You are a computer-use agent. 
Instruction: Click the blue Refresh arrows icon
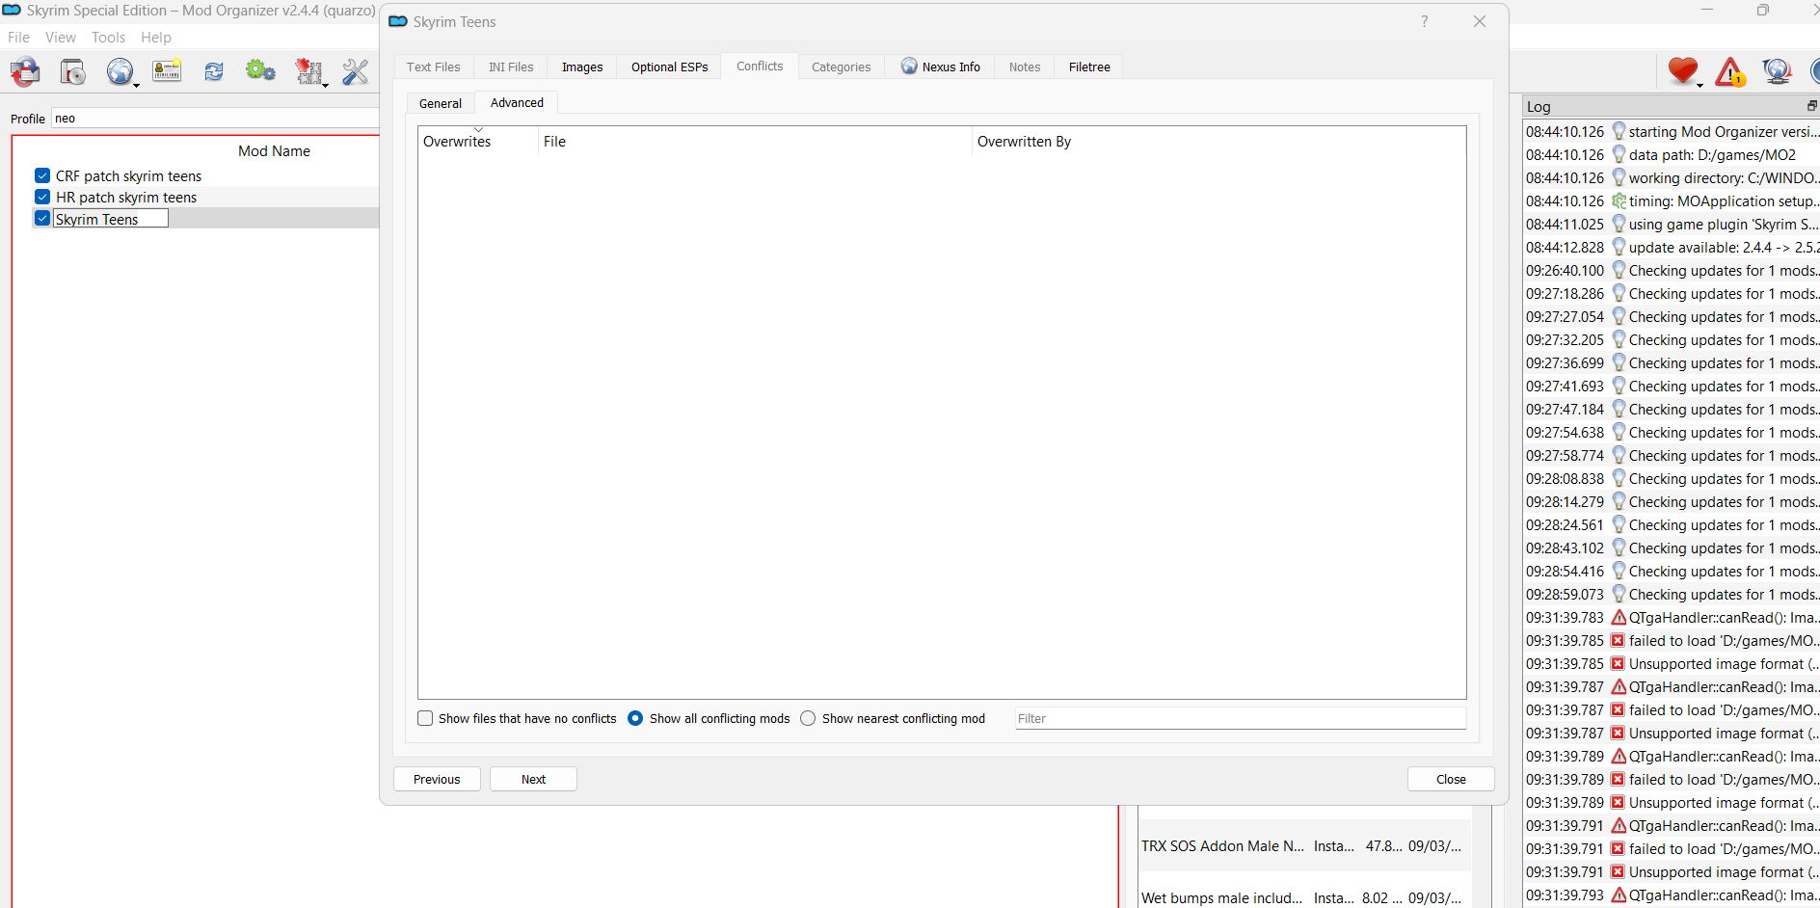[x=214, y=71]
